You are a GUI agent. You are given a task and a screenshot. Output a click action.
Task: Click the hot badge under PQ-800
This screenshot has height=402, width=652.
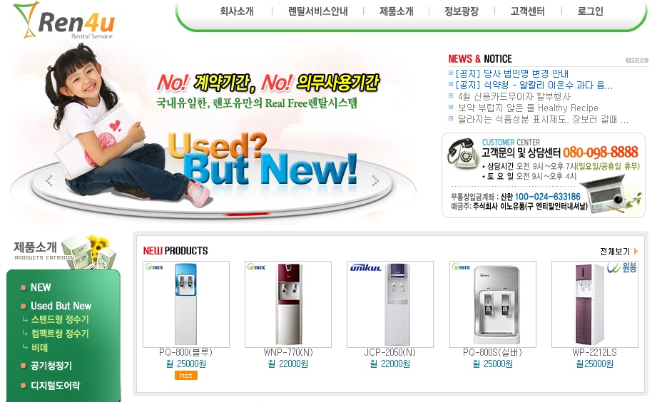click(186, 376)
